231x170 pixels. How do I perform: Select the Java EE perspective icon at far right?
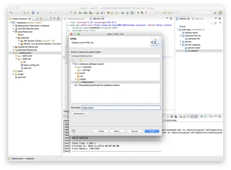coord(220,13)
